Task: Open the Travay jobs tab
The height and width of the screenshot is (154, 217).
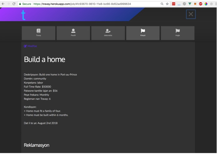Action: click(38, 33)
